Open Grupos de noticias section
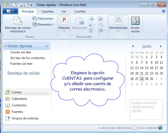168x133 pixels. 22,118
